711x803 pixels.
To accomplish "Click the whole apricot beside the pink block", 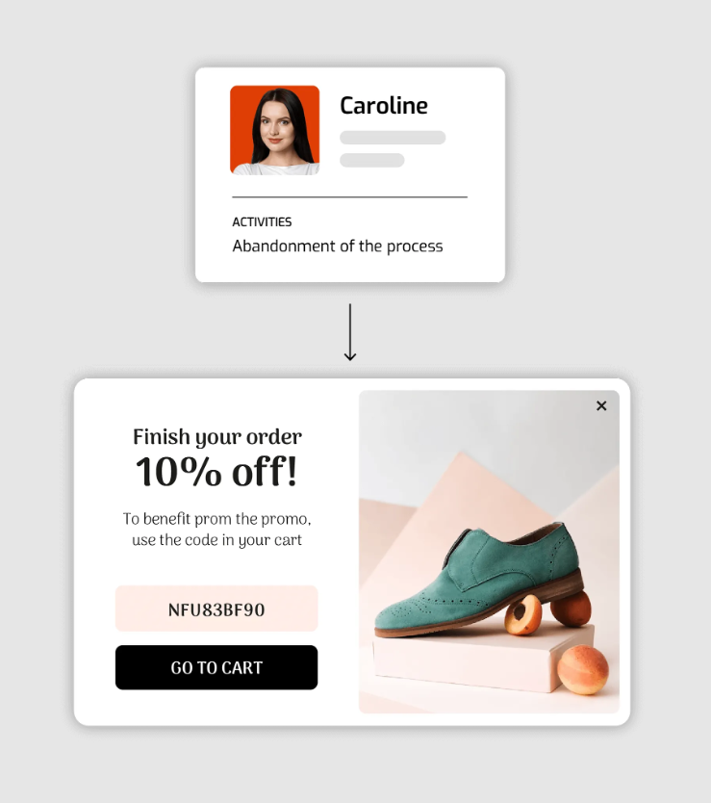I will (583, 670).
